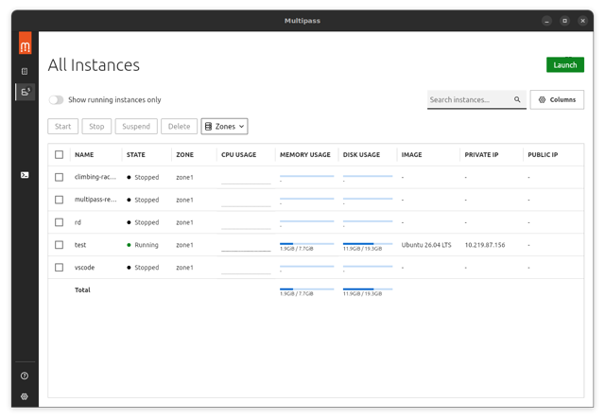
Task: Click the STATE column header
Action: [136, 155]
